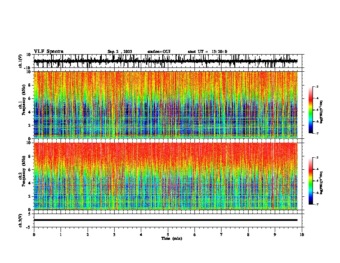Click time axis tick label "2"
The image size is (340, 263).
point(88,235)
